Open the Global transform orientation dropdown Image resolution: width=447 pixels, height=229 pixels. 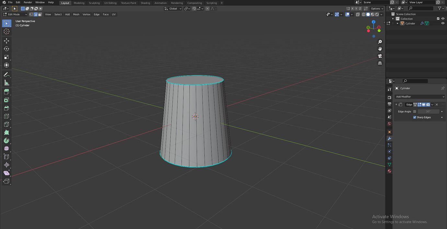pos(173,8)
